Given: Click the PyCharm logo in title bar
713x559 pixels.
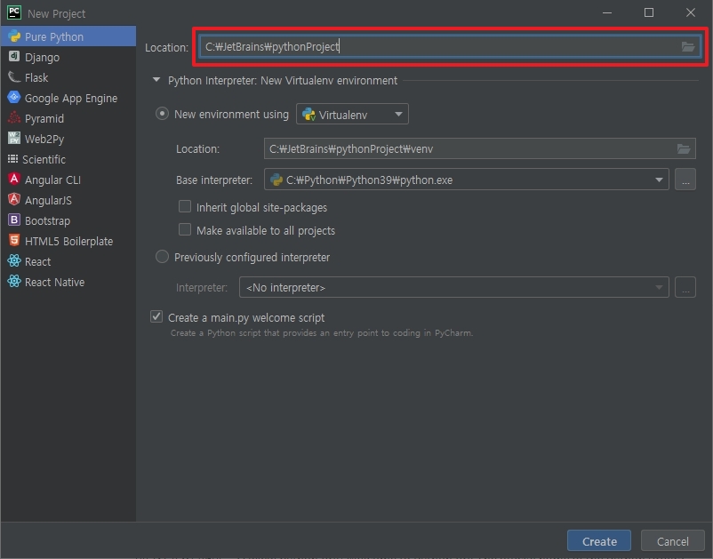Looking at the screenshot, I should [14, 12].
